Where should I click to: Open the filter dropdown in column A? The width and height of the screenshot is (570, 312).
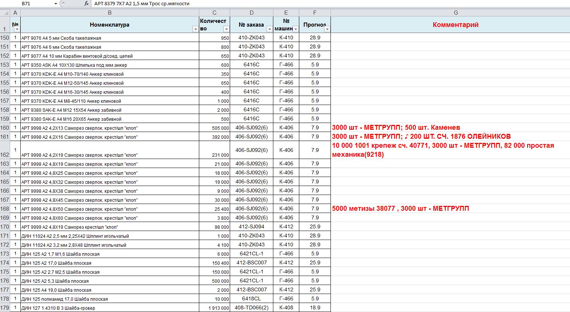pyautogui.click(x=17, y=29)
